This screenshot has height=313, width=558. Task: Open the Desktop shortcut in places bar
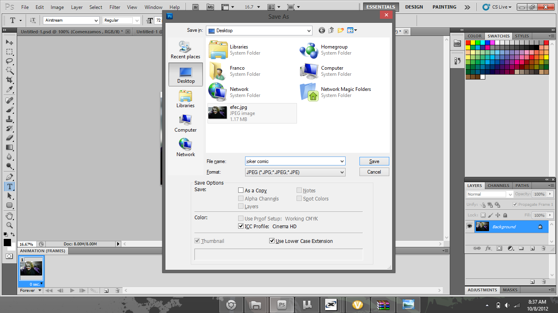(x=185, y=75)
